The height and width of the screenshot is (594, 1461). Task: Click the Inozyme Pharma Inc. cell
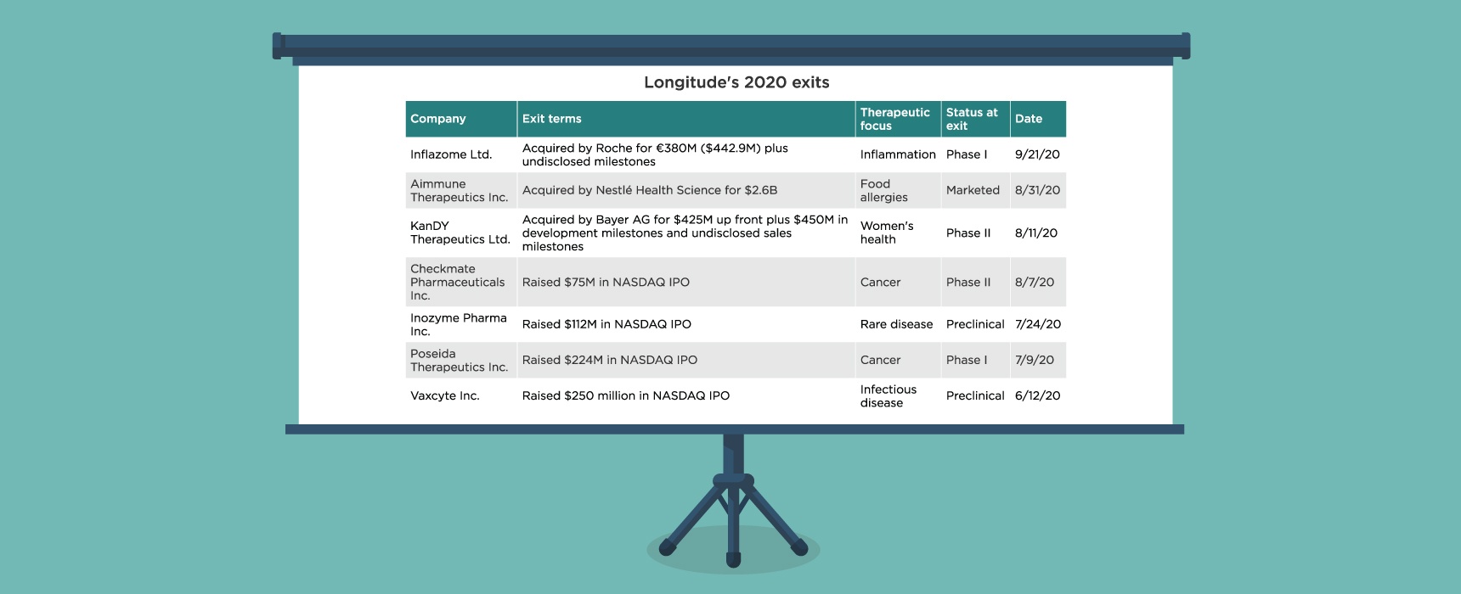(458, 324)
